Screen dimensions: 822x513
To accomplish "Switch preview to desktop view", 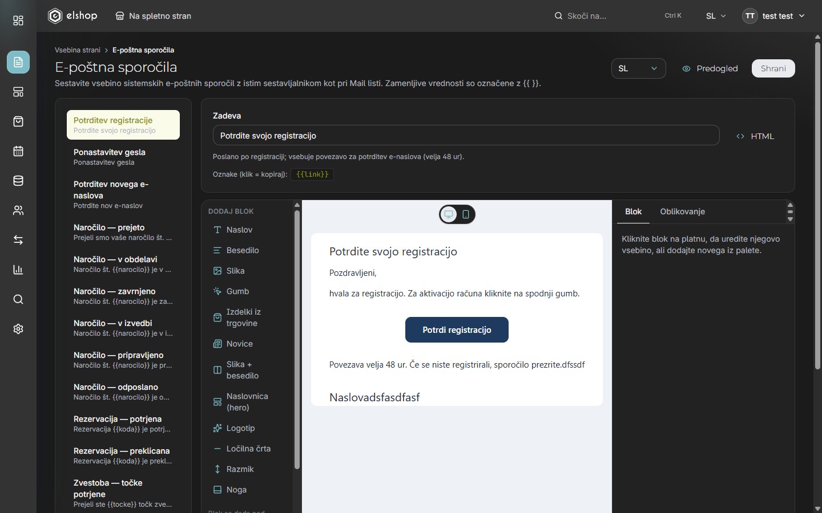I will [x=449, y=214].
